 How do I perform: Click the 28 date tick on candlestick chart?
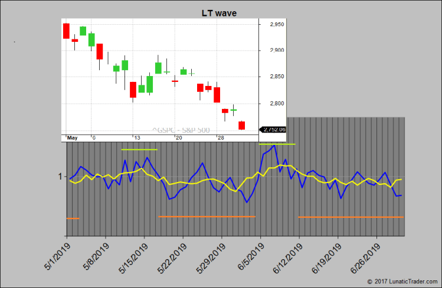click(x=221, y=138)
